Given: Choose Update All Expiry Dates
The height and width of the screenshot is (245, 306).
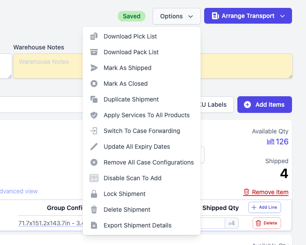Looking at the screenshot, I should coord(142,147).
